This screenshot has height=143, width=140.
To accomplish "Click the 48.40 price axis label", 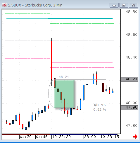I will pyautogui.click(x=132, y=57).
